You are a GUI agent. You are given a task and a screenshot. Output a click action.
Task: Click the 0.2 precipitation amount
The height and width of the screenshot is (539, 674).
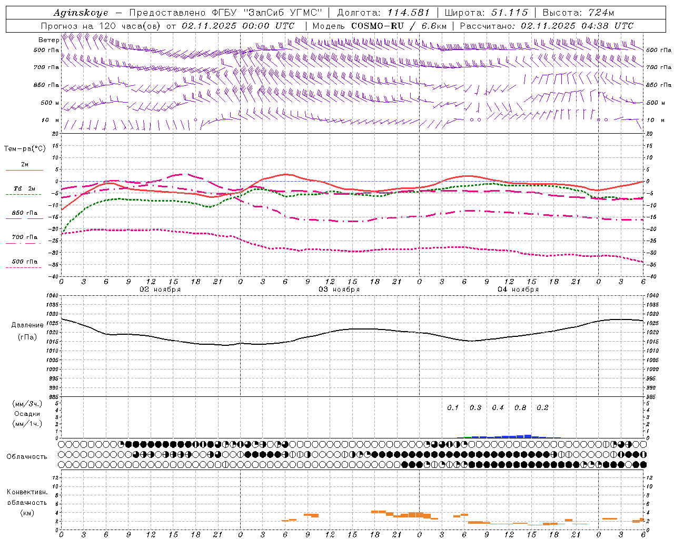tap(542, 408)
